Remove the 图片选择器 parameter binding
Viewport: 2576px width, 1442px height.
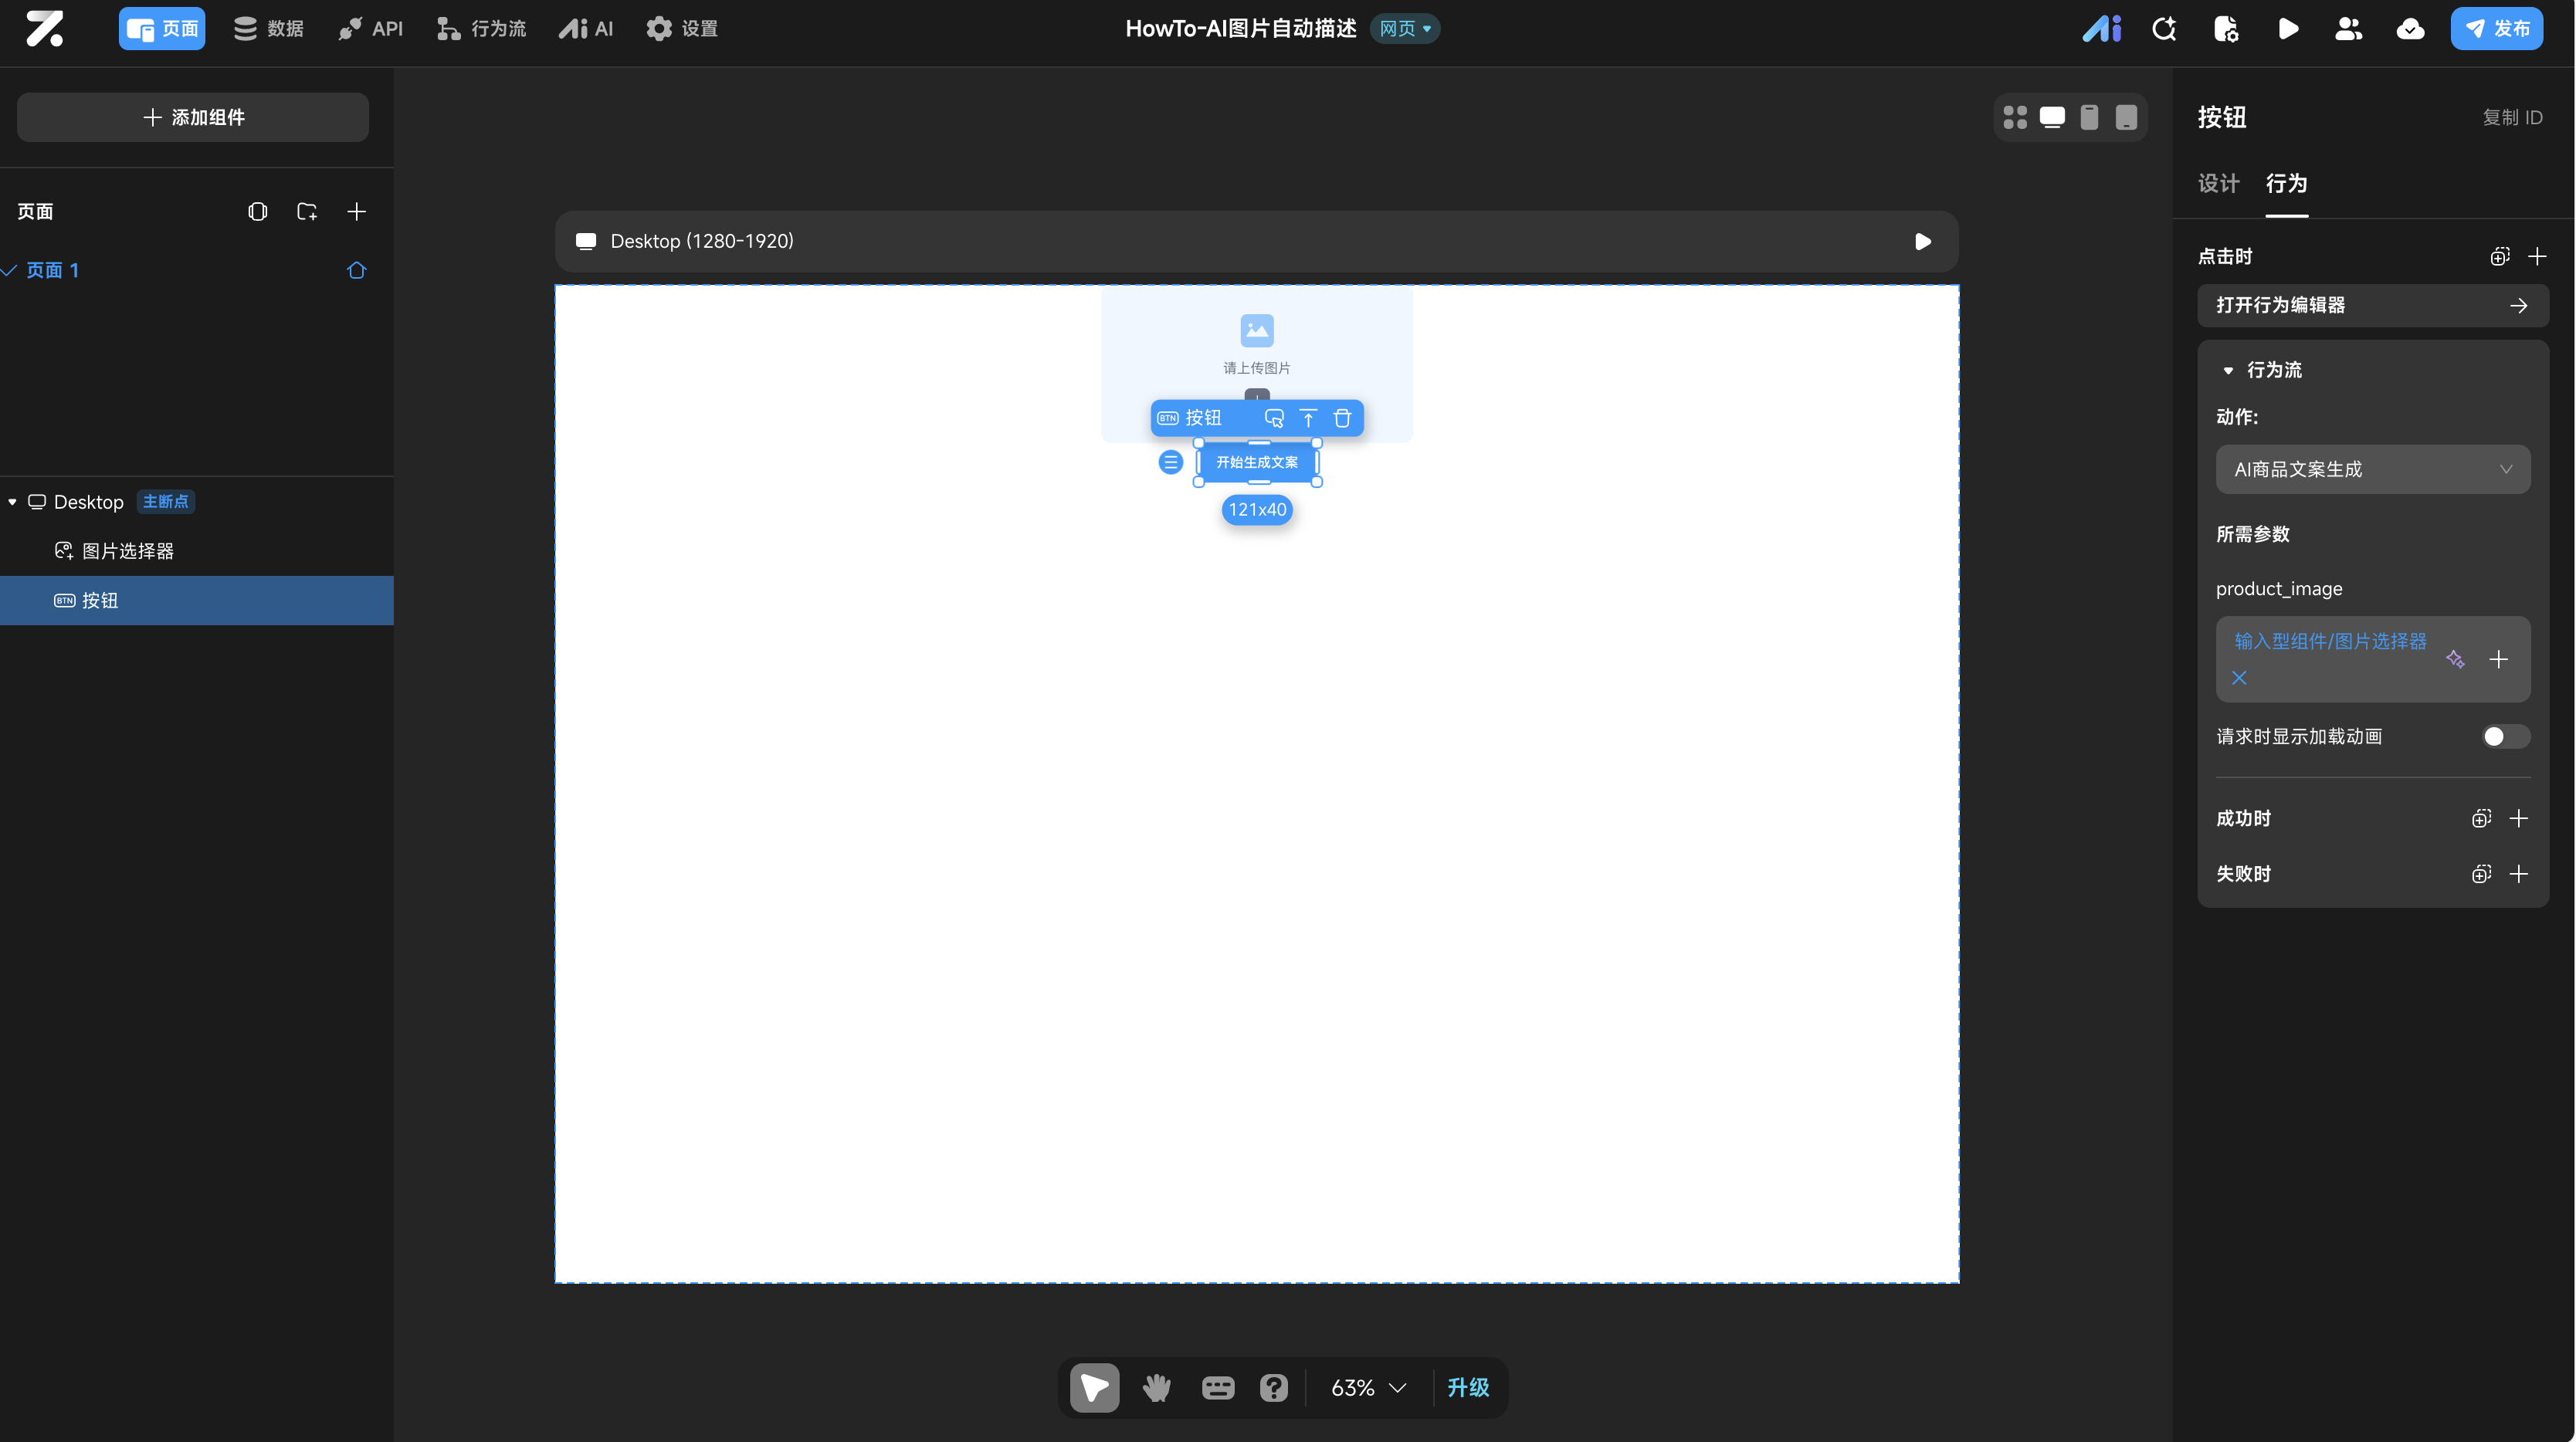coord(2239,678)
